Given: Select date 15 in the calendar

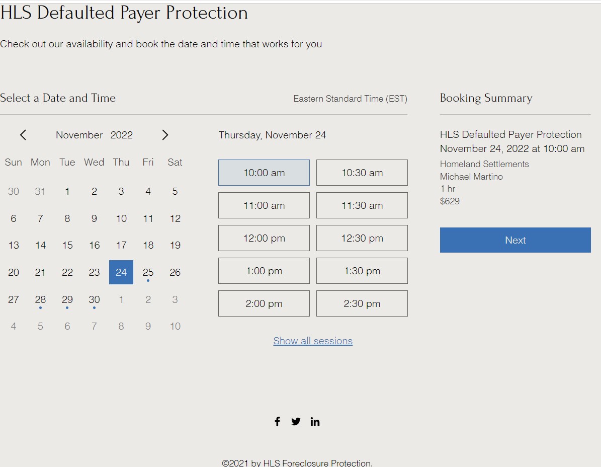Looking at the screenshot, I should (67, 245).
